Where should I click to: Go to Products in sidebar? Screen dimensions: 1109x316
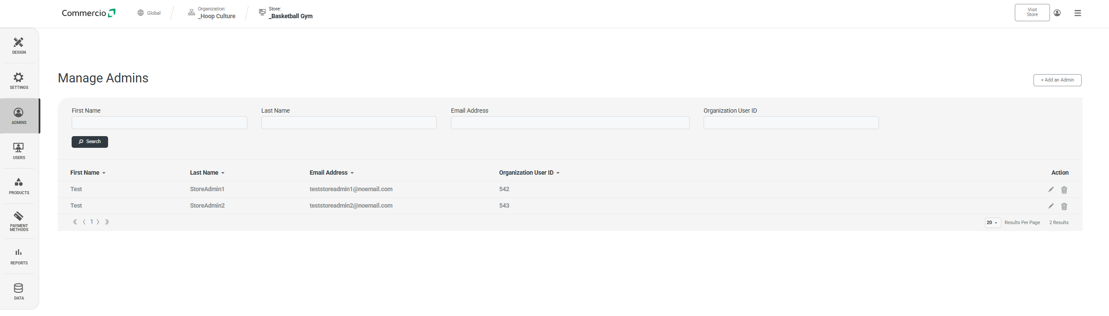pyautogui.click(x=19, y=186)
